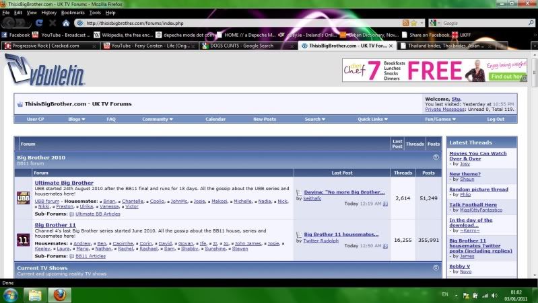This screenshot has width=538, height=303.
Task: Open the Facebook bookmark in the toolbar
Action: [x=15, y=35]
